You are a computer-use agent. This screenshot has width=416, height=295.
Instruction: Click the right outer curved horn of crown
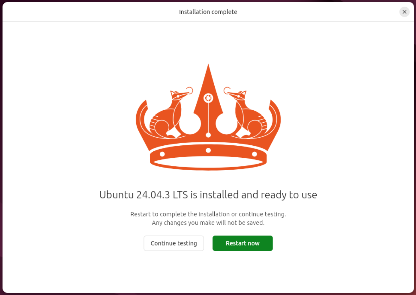(274, 122)
